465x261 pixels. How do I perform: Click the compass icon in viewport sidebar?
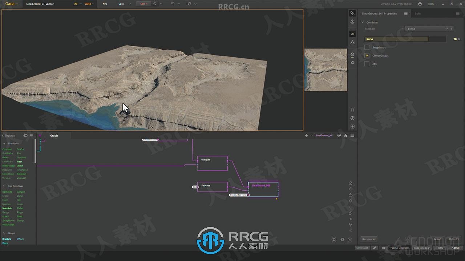pos(352,118)
